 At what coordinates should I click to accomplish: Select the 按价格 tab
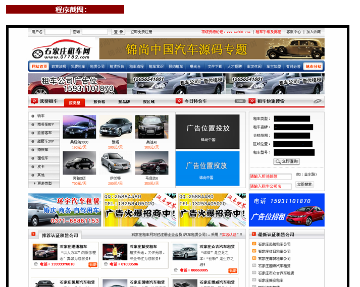(x=99, y=101)
